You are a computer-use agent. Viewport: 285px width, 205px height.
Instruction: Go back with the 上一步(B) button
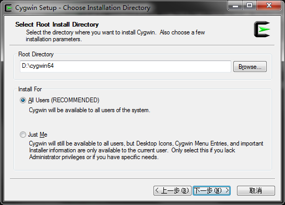tap(172, 191)
